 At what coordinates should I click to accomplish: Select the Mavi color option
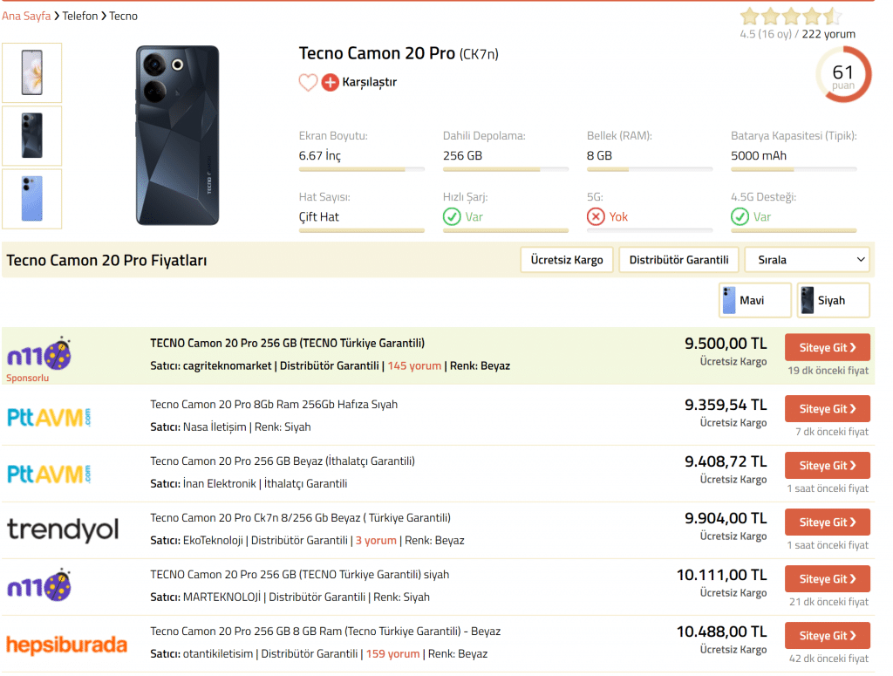(755, 300)
